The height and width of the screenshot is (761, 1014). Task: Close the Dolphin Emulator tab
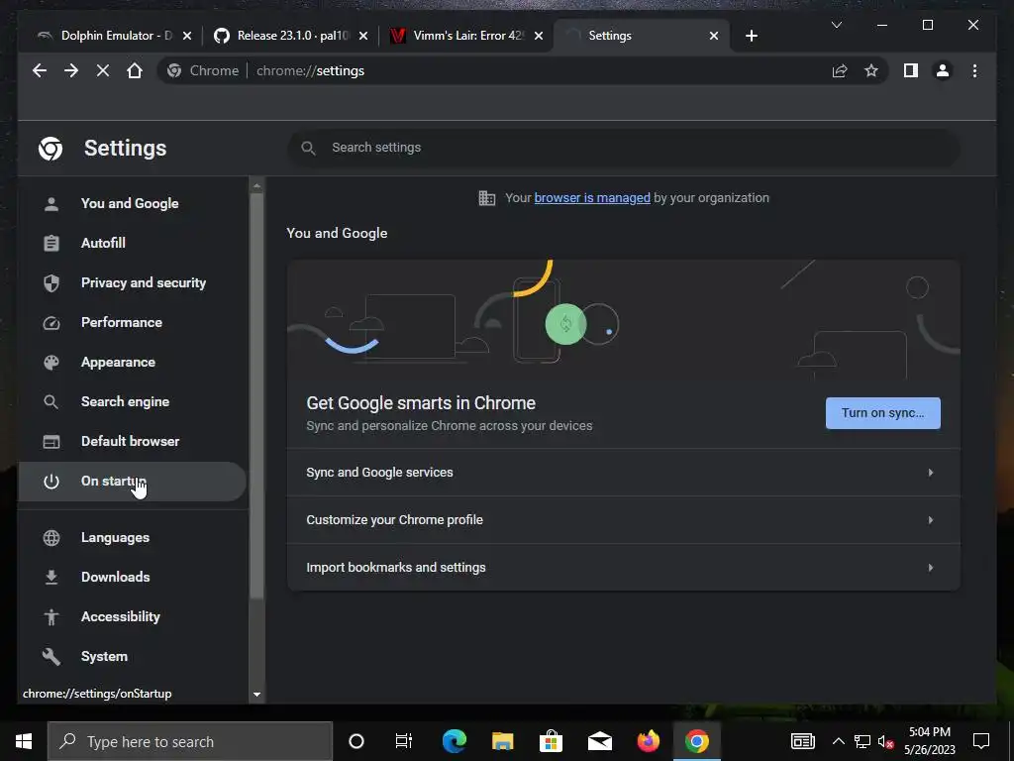tap(187, 36)
